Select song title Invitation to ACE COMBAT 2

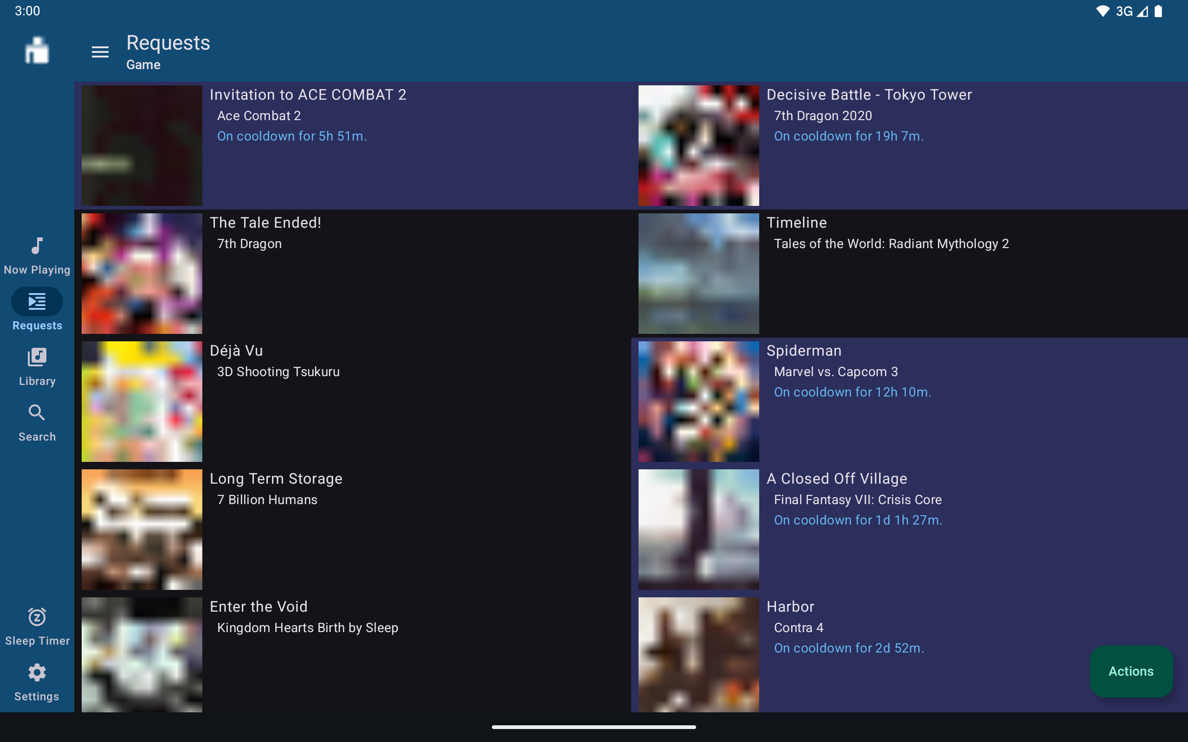click(x=308, y=95)
